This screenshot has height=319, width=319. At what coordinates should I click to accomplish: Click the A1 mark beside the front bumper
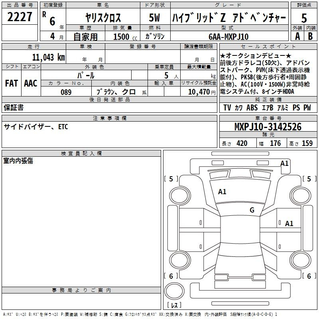tap(284, 163)
